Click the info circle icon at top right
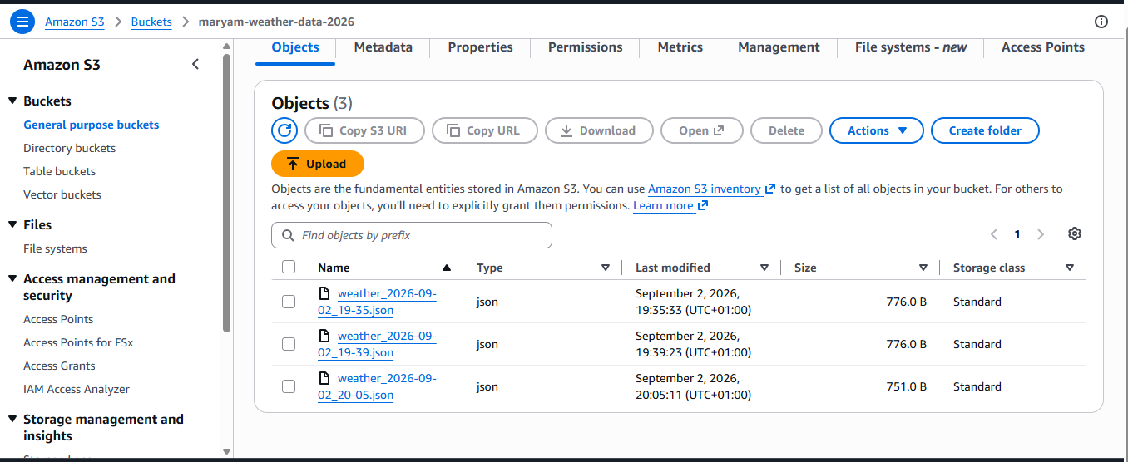The height and width of the screenshot is (462, 1128). tap(1101, 22)
